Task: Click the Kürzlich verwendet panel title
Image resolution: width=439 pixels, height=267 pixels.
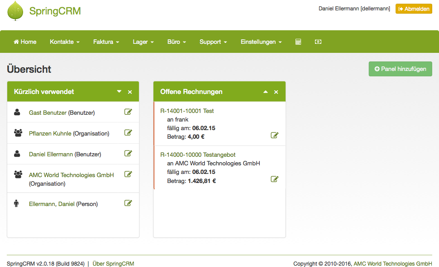Action: 44,92
